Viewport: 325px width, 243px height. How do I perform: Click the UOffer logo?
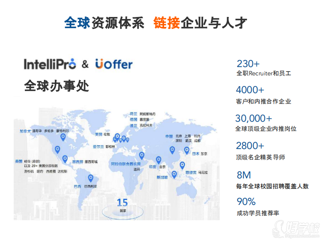coord(114,64)
